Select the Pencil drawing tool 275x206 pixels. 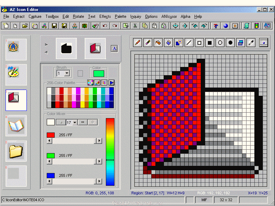click(137, 43)
